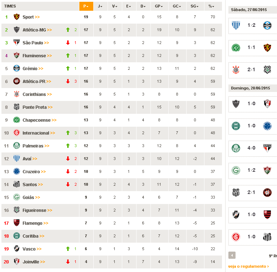Open the Goiás crest in the standings table
This screenshot has height=272, width=277.
coord(16,197)
